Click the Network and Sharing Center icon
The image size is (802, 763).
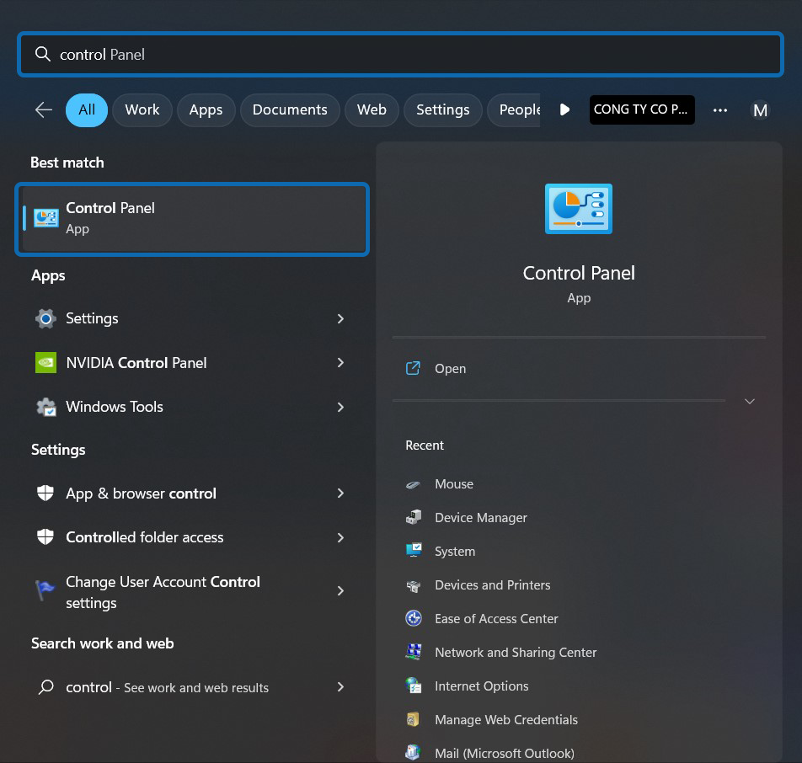coord(414,653)
